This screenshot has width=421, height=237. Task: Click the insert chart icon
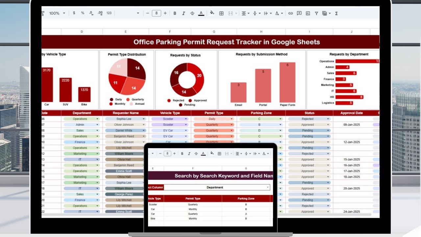[308, 13]
